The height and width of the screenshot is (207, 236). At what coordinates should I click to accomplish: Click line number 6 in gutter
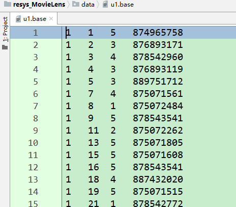(36, 94)
